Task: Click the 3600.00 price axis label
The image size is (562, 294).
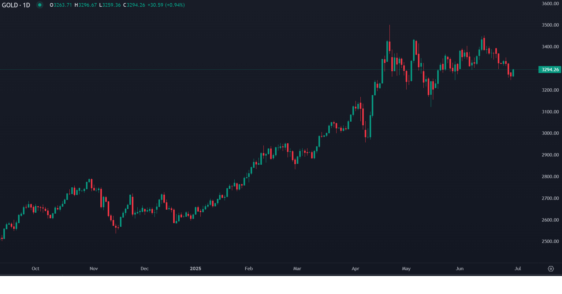Action: click(550, 4)
